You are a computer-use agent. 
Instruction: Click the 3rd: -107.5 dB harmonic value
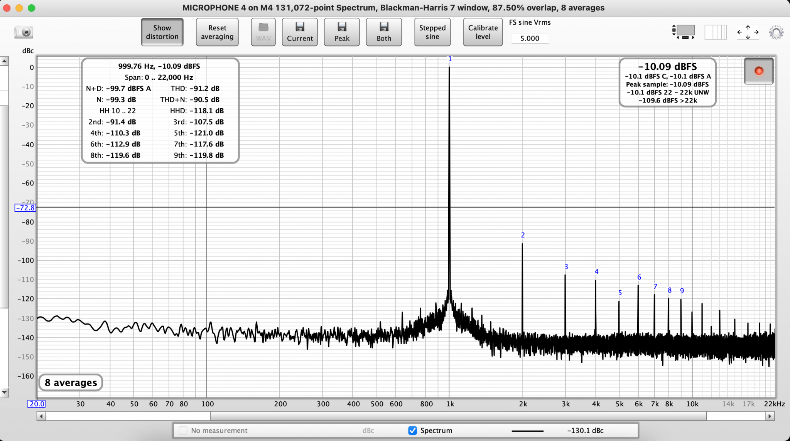[198, 122]
